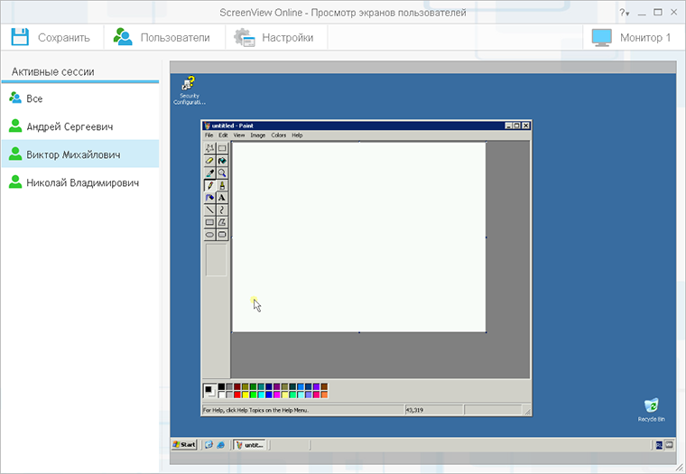Open the Настройки settings button

pos(273,38)
